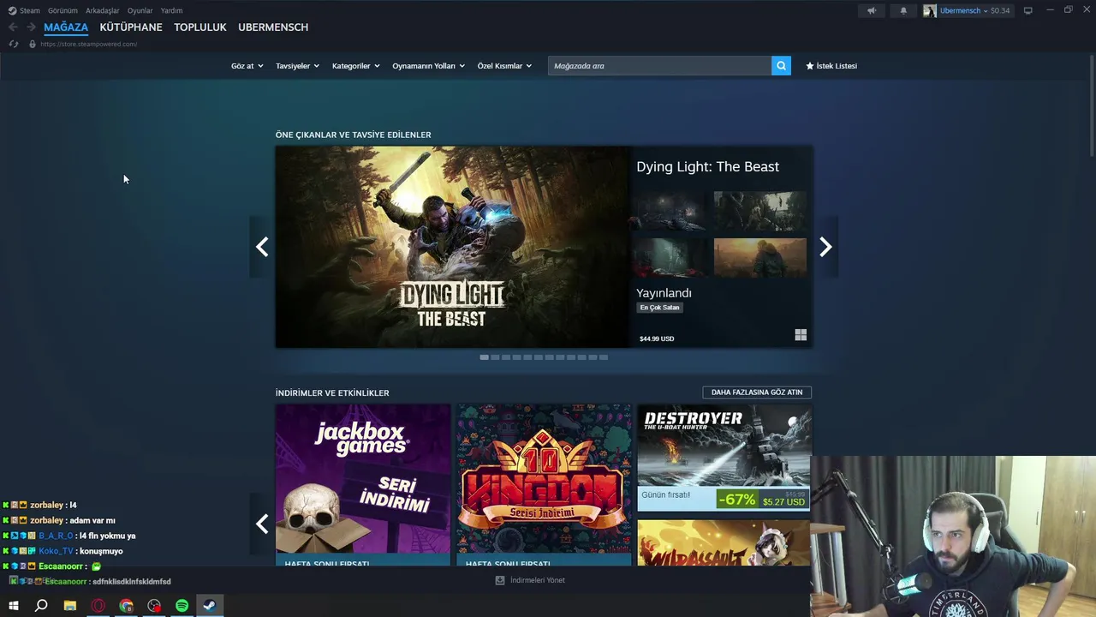
Task: Open the Arkadaşlar menu
Action: (103, 10)
